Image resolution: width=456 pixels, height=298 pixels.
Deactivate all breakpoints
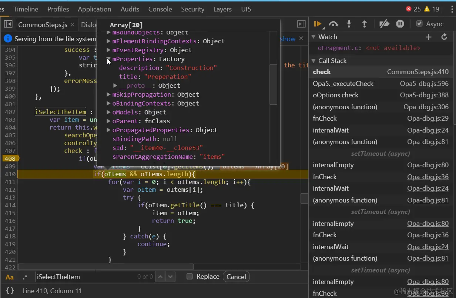point(384,24)
